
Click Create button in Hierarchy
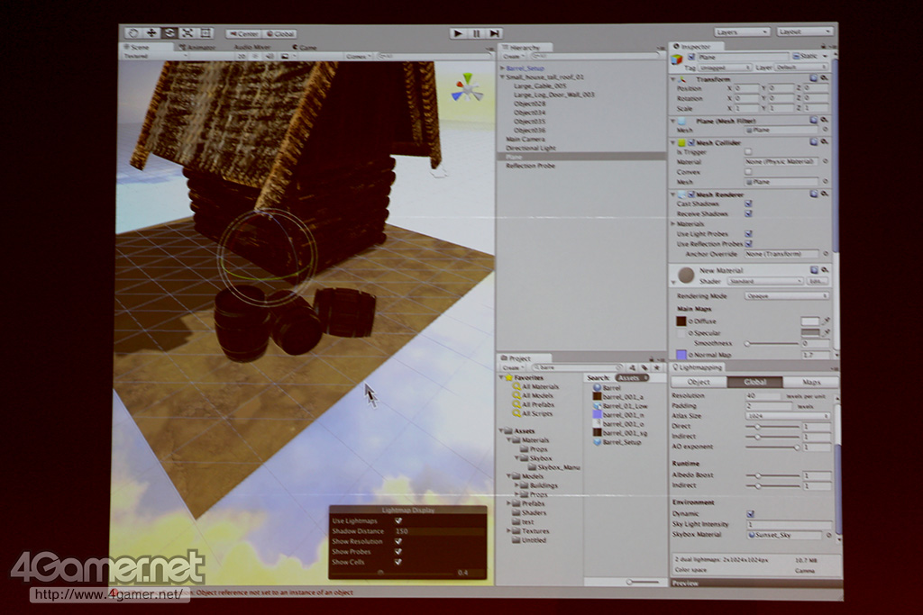click(513, 57)
